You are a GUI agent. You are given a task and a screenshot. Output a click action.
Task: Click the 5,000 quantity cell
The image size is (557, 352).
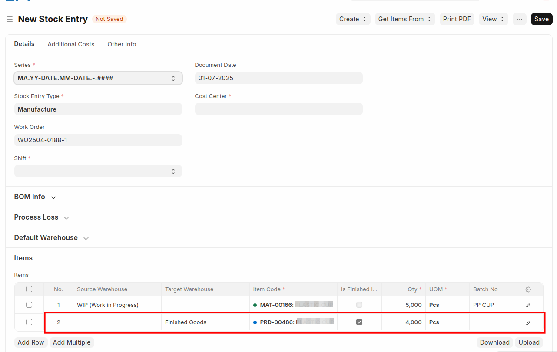click(404, 305)
